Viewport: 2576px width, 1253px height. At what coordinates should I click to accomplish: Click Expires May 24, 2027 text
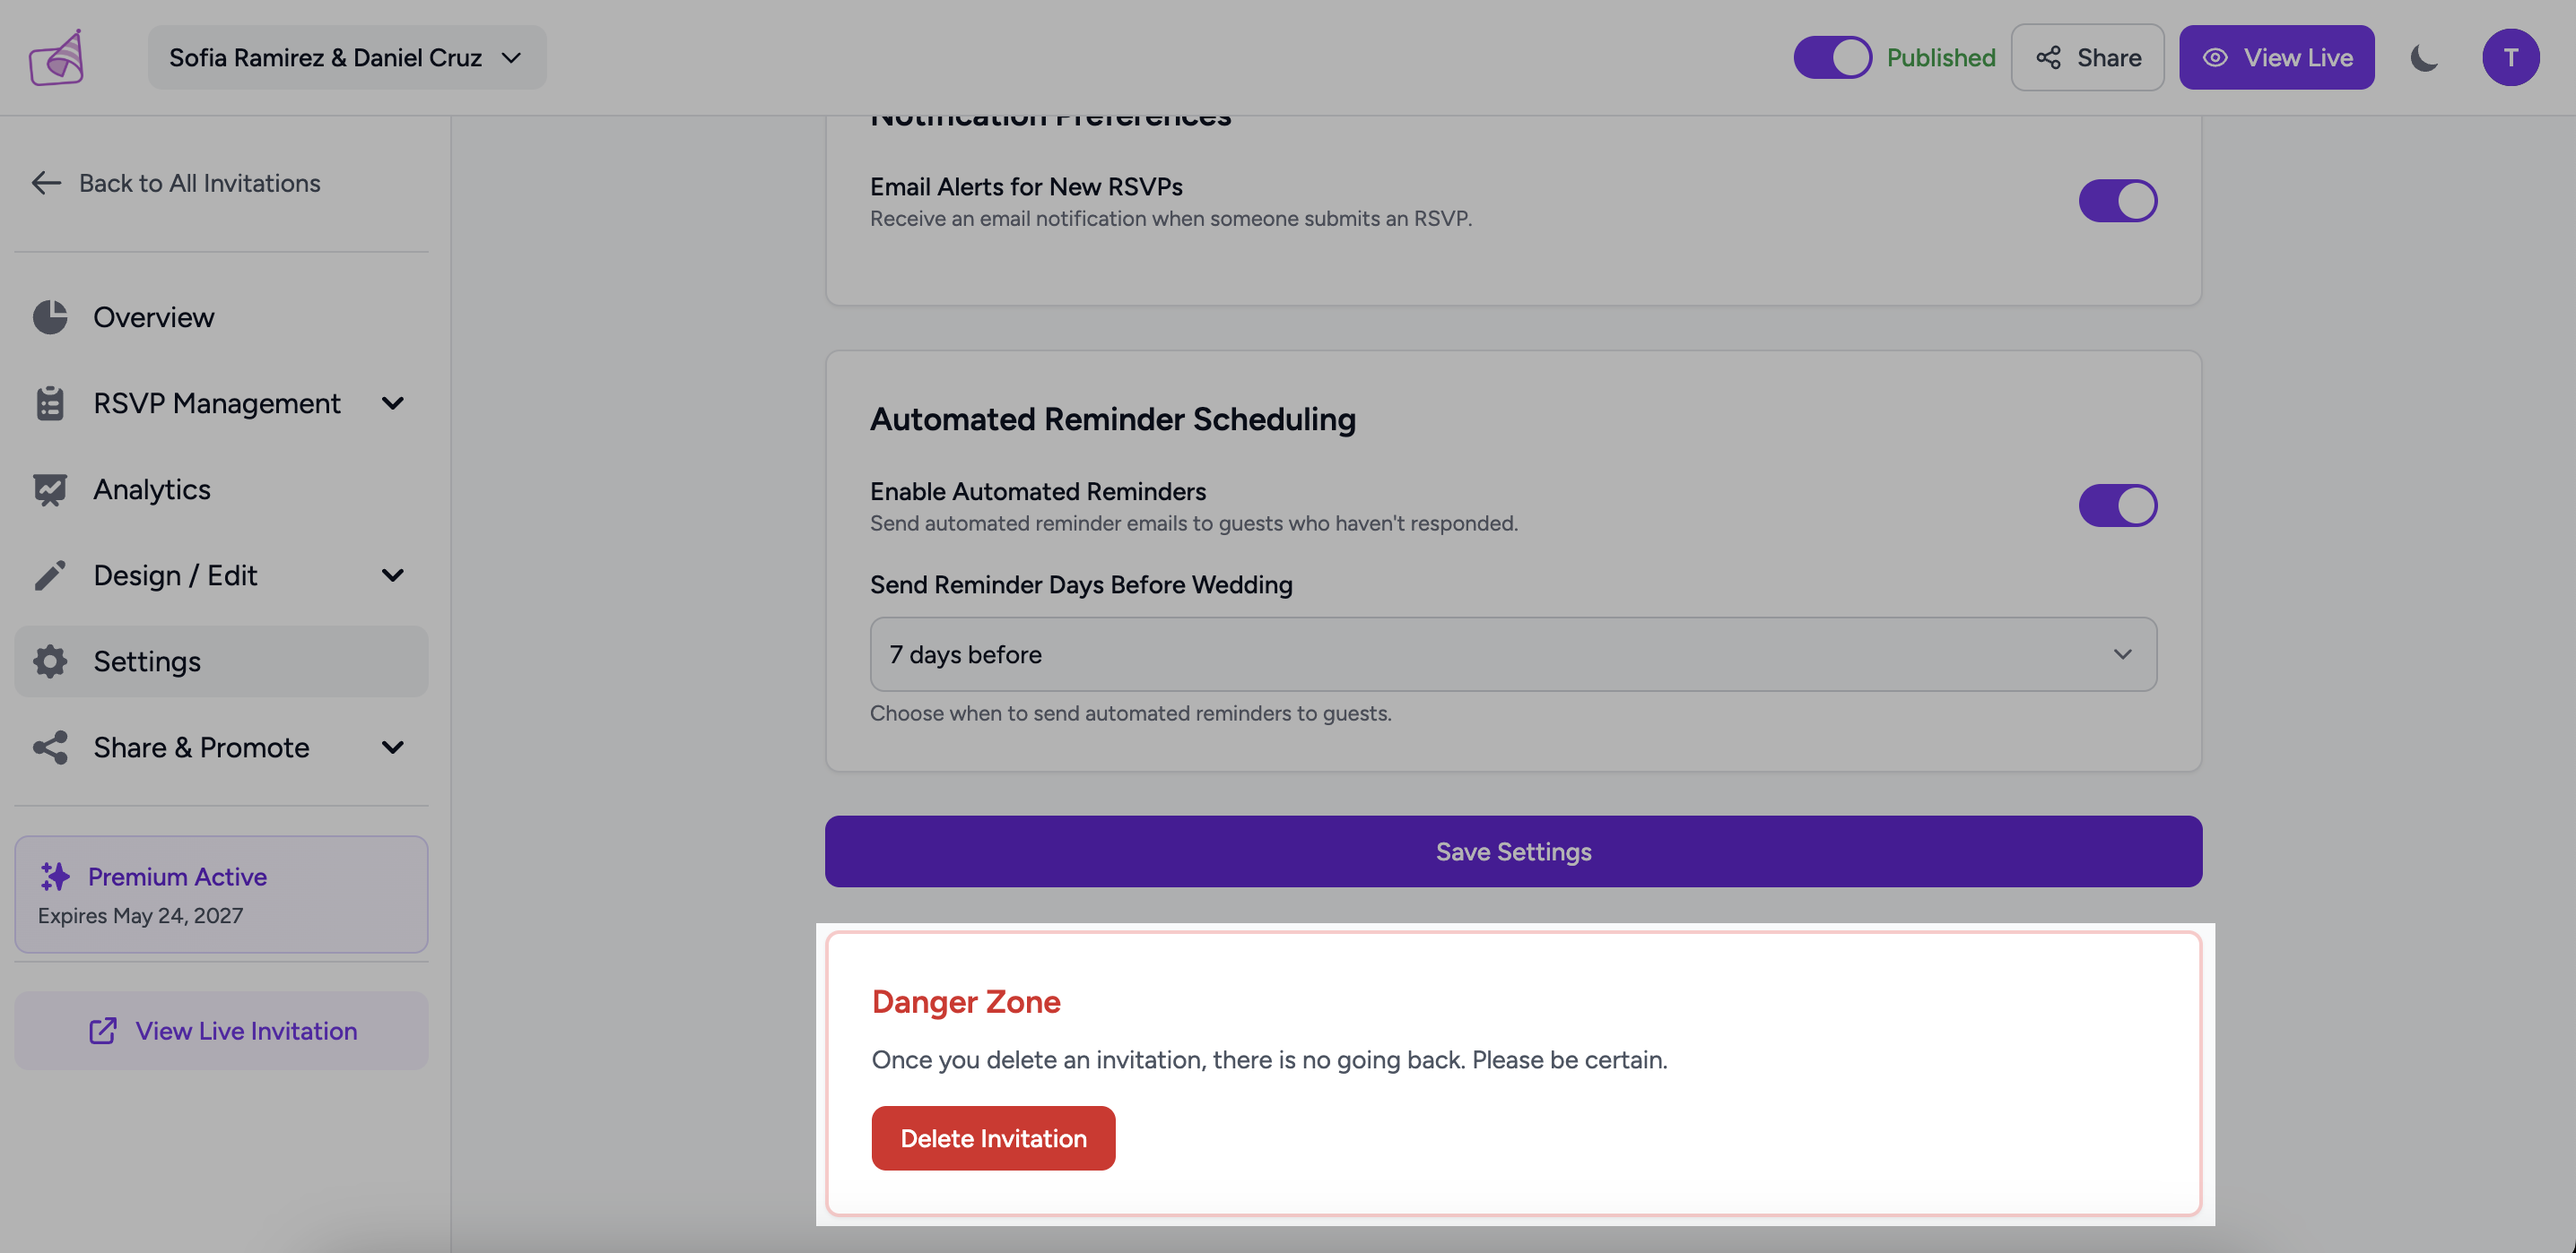pos(140,915)
